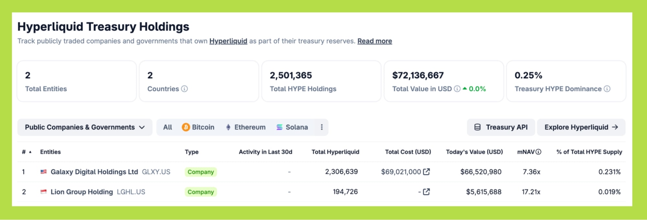Open Lion Group total cost external link icon
The height and width of the screenshot is (220, 647).
427,192
